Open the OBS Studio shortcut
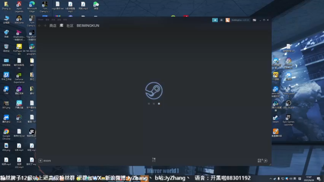The image size is (324, 182). tap(288, 104)
